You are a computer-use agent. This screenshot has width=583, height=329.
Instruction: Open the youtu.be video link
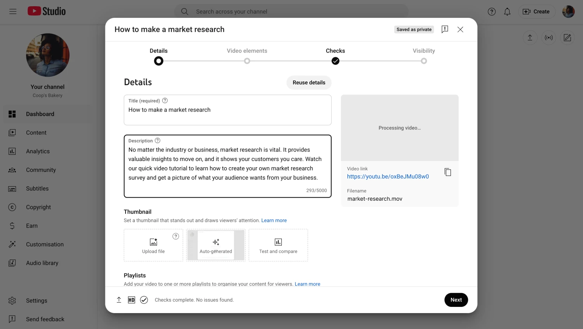[388, 177]
